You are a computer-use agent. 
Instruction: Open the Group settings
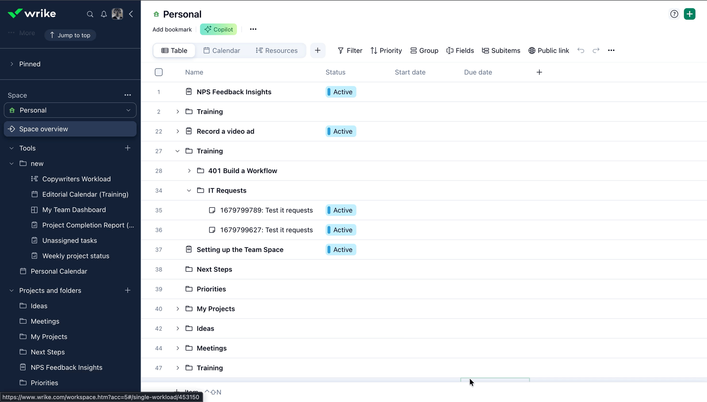[424, 50]
